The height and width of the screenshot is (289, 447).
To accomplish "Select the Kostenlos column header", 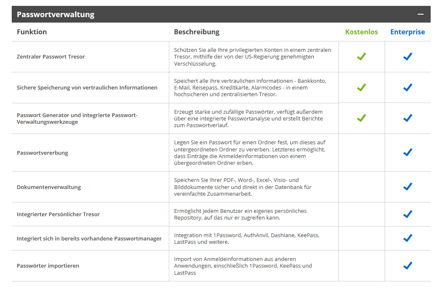I will 361,31.
